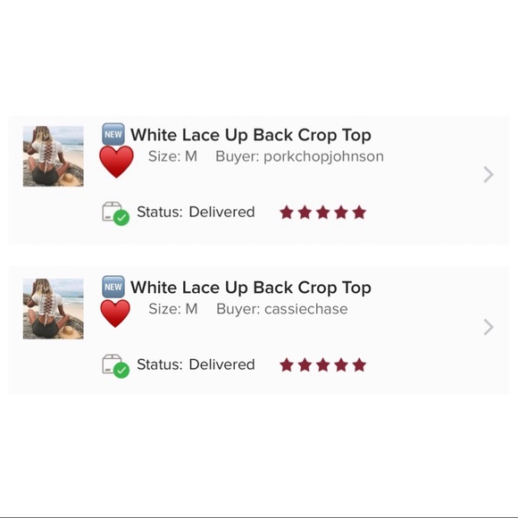This screenshot has height=518, width=518.
Task: Click the five-star rating on cassiechase's order
Action: click(322, 364)
